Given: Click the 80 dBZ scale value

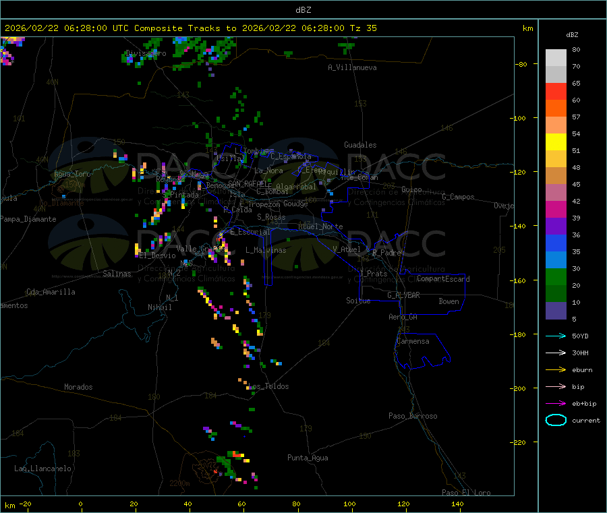Looking at the screenshot, I should coord(576,49).
